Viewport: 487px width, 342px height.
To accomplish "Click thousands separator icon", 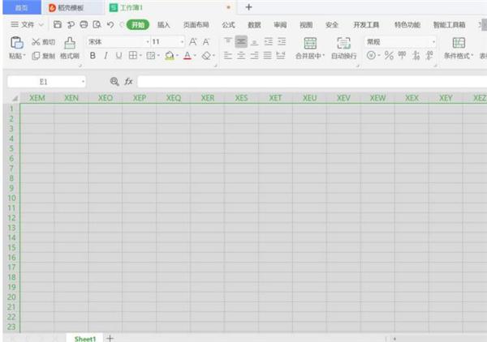I will [403, 55].
